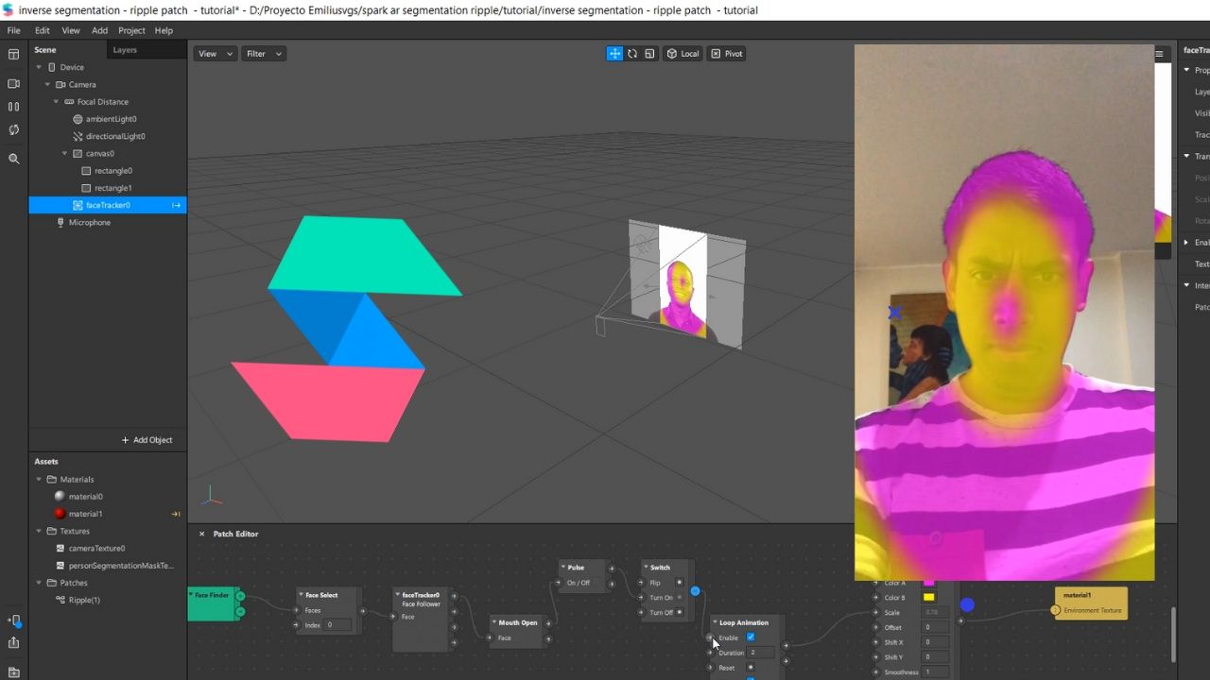Select the blue Move tool above the viewport
1210x680 pixels.
[x=614, y=54]
